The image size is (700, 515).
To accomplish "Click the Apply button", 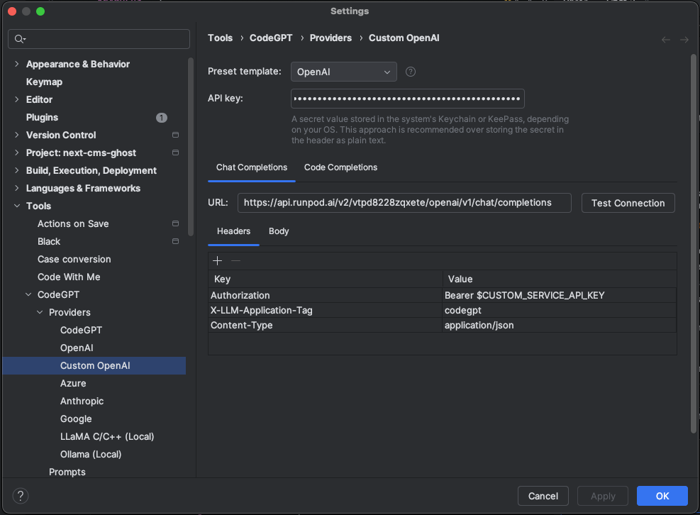I will (603, 496).
